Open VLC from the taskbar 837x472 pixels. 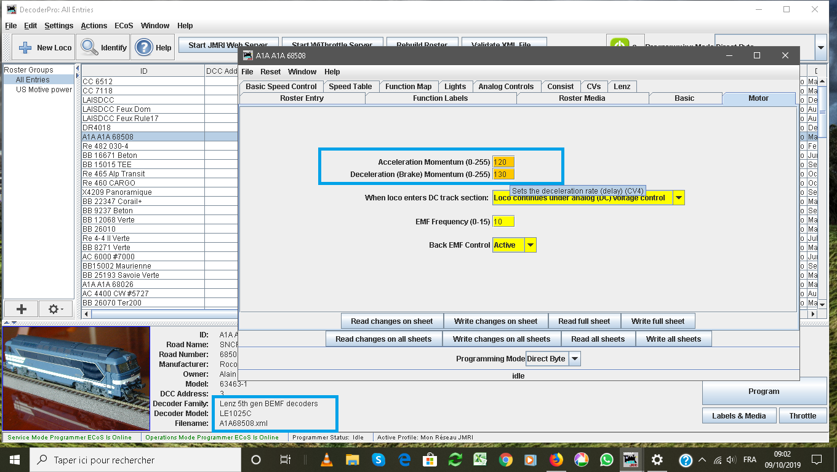tap(327, 460)
